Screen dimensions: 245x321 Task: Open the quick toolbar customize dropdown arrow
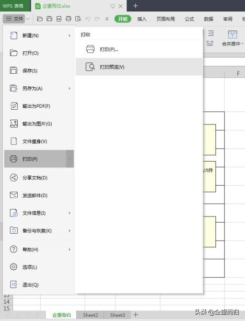107,19
